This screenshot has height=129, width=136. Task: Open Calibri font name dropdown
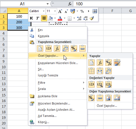pyautogui.click(x=44, y=11)
